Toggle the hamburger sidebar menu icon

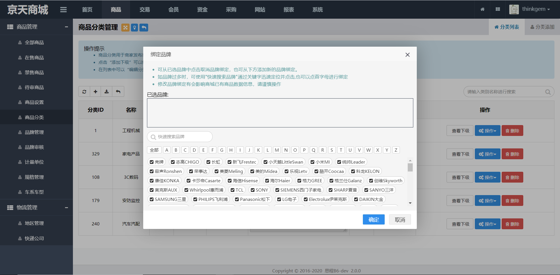[63, 10]
